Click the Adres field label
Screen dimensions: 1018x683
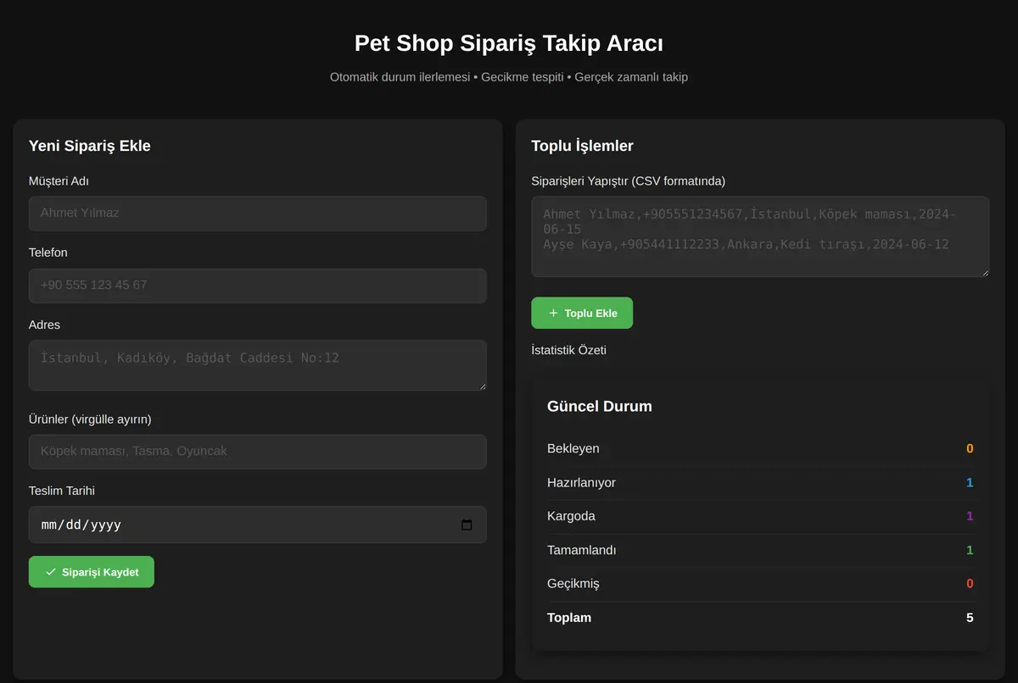coord(45,325)
